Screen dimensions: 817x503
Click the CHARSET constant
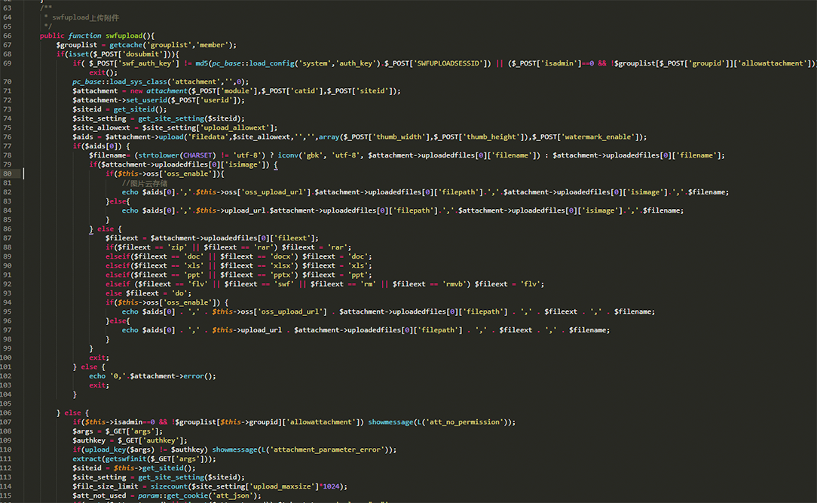click(200, 155)
